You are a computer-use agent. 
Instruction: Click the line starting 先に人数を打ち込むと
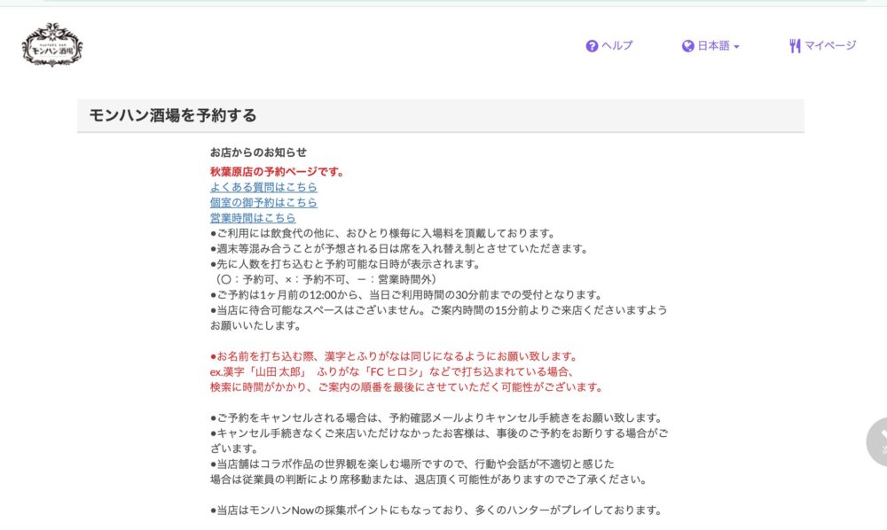(346, 264)
